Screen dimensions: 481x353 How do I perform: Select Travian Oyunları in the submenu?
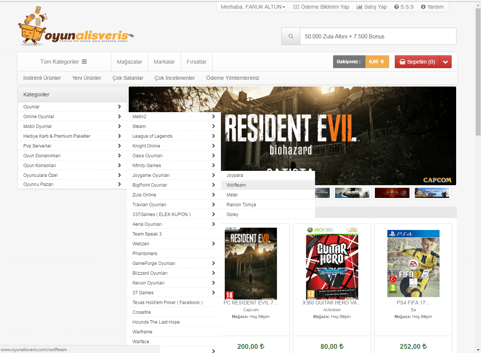pos(174,205)
